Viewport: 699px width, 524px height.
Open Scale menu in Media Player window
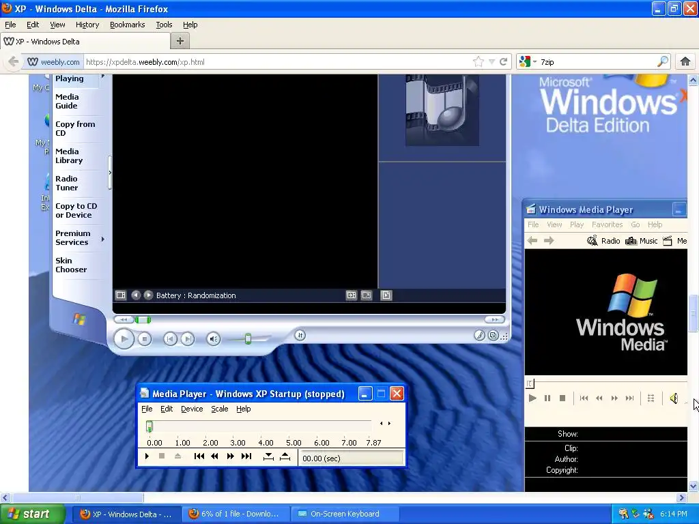pyautogui.click(x=219, y=409)
